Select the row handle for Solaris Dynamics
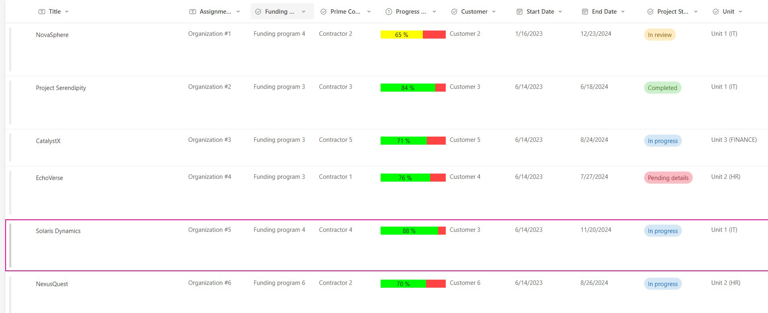The image size is (768, 313). [x=10, y=245]
